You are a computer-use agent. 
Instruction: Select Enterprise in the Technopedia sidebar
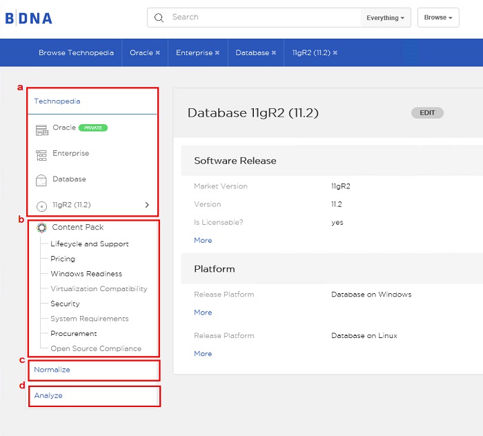point(71,153)
